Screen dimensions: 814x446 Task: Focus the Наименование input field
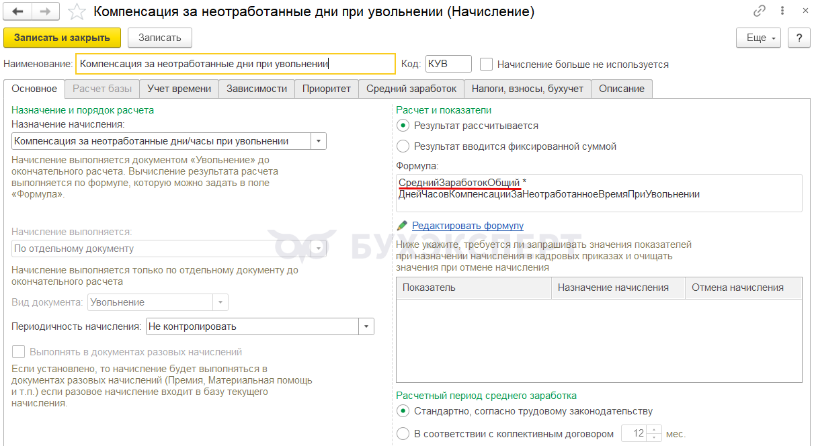[x=235, y=64]
